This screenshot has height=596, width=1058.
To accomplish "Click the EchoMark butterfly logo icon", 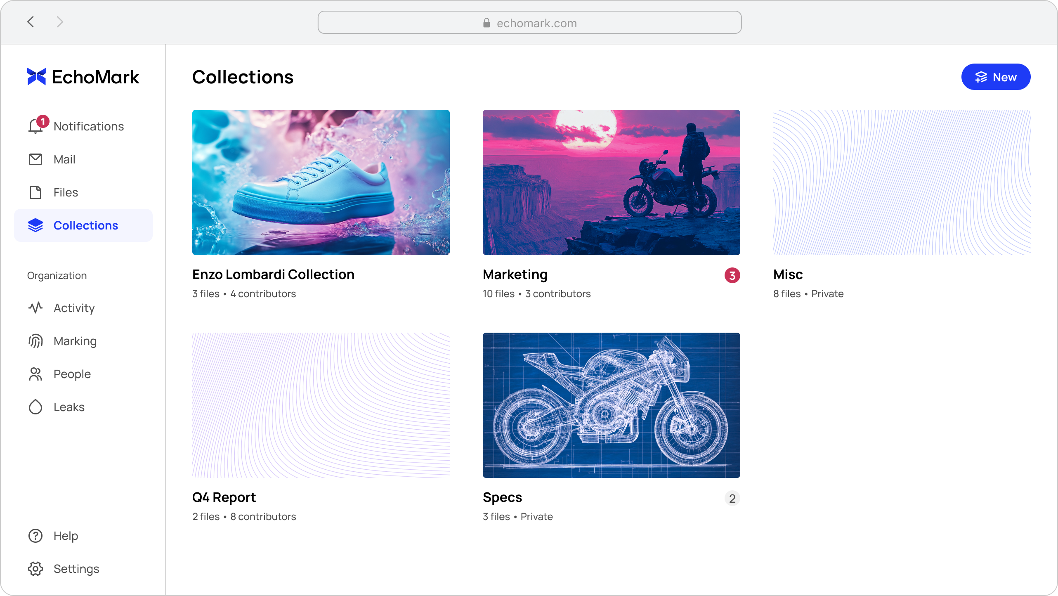I will click(37, 77).
